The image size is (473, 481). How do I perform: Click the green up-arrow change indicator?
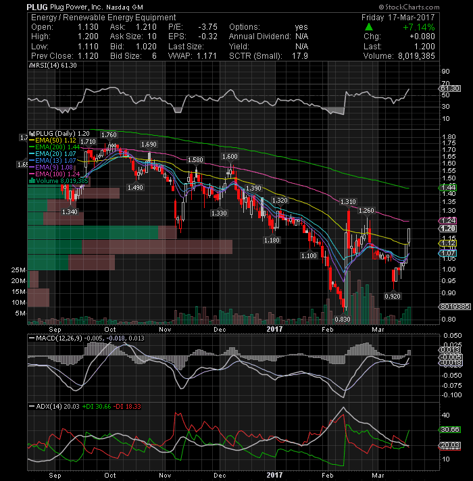369,27
